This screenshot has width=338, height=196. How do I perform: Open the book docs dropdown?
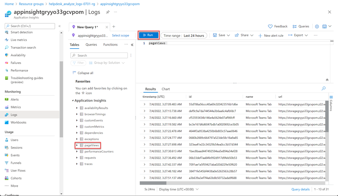tap(327, 26)
